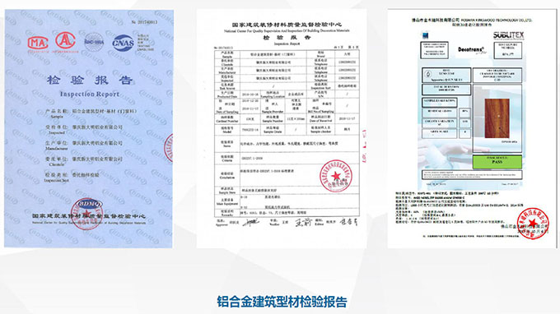This screenshot has height=314, width=560.
Task: Click the red company stamp on right document
Action: coord(533,224)
